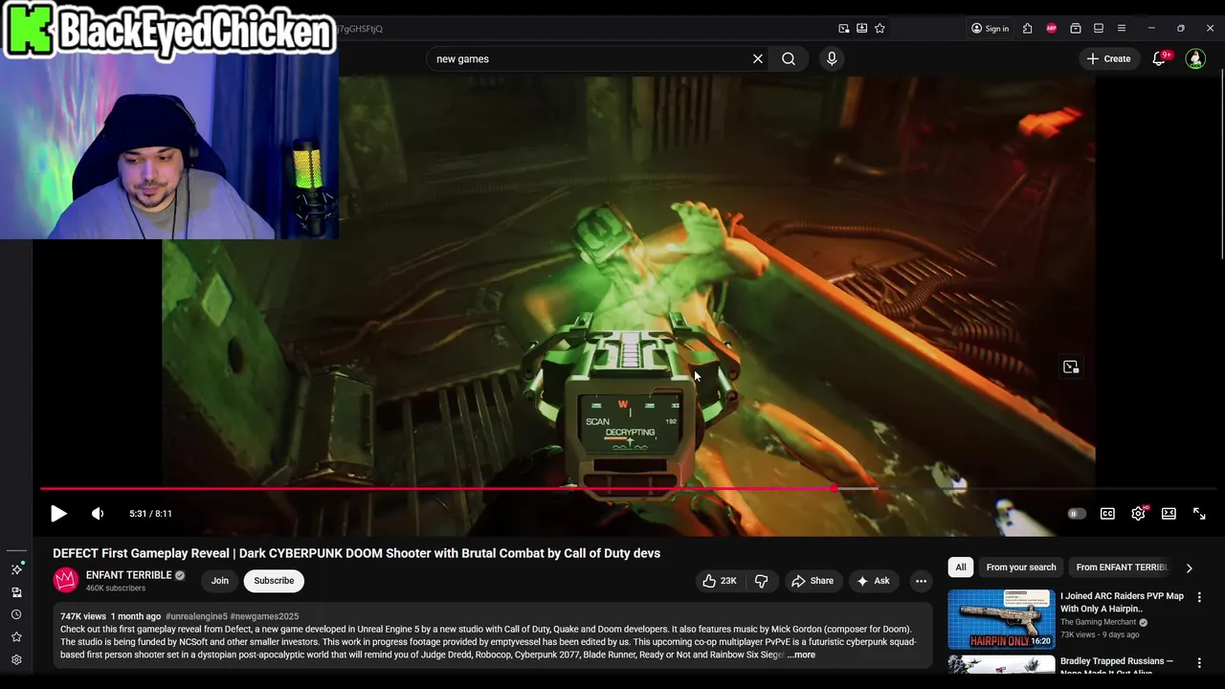This screenshot has width=1225, height=689.
Task: Open more actions below the video
Action: click(x=921, y=581)
